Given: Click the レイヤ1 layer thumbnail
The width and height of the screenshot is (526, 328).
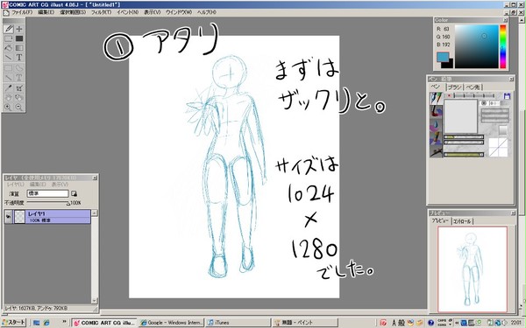Looking at the screenshot, I should pyautogui.click(x=19, y=217).
